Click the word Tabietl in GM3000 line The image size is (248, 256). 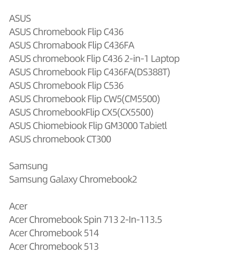(153, 126)
